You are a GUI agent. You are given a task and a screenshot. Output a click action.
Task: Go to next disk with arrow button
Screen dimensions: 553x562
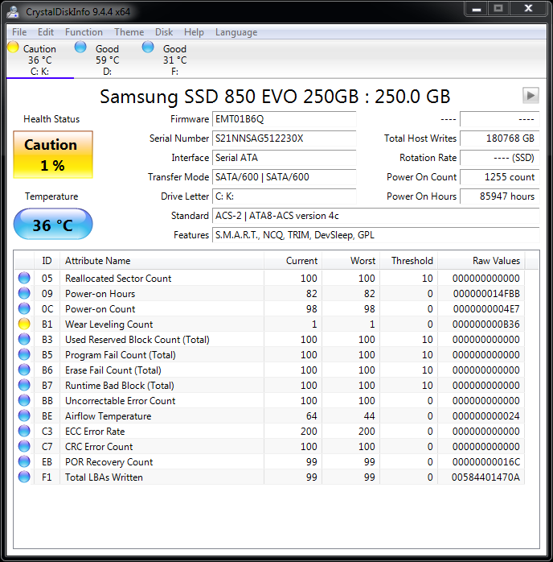[x=530, y=95]
